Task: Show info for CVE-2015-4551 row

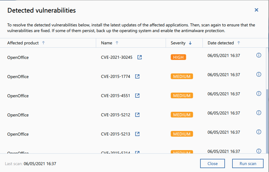Action: click(x=259, y=94)
